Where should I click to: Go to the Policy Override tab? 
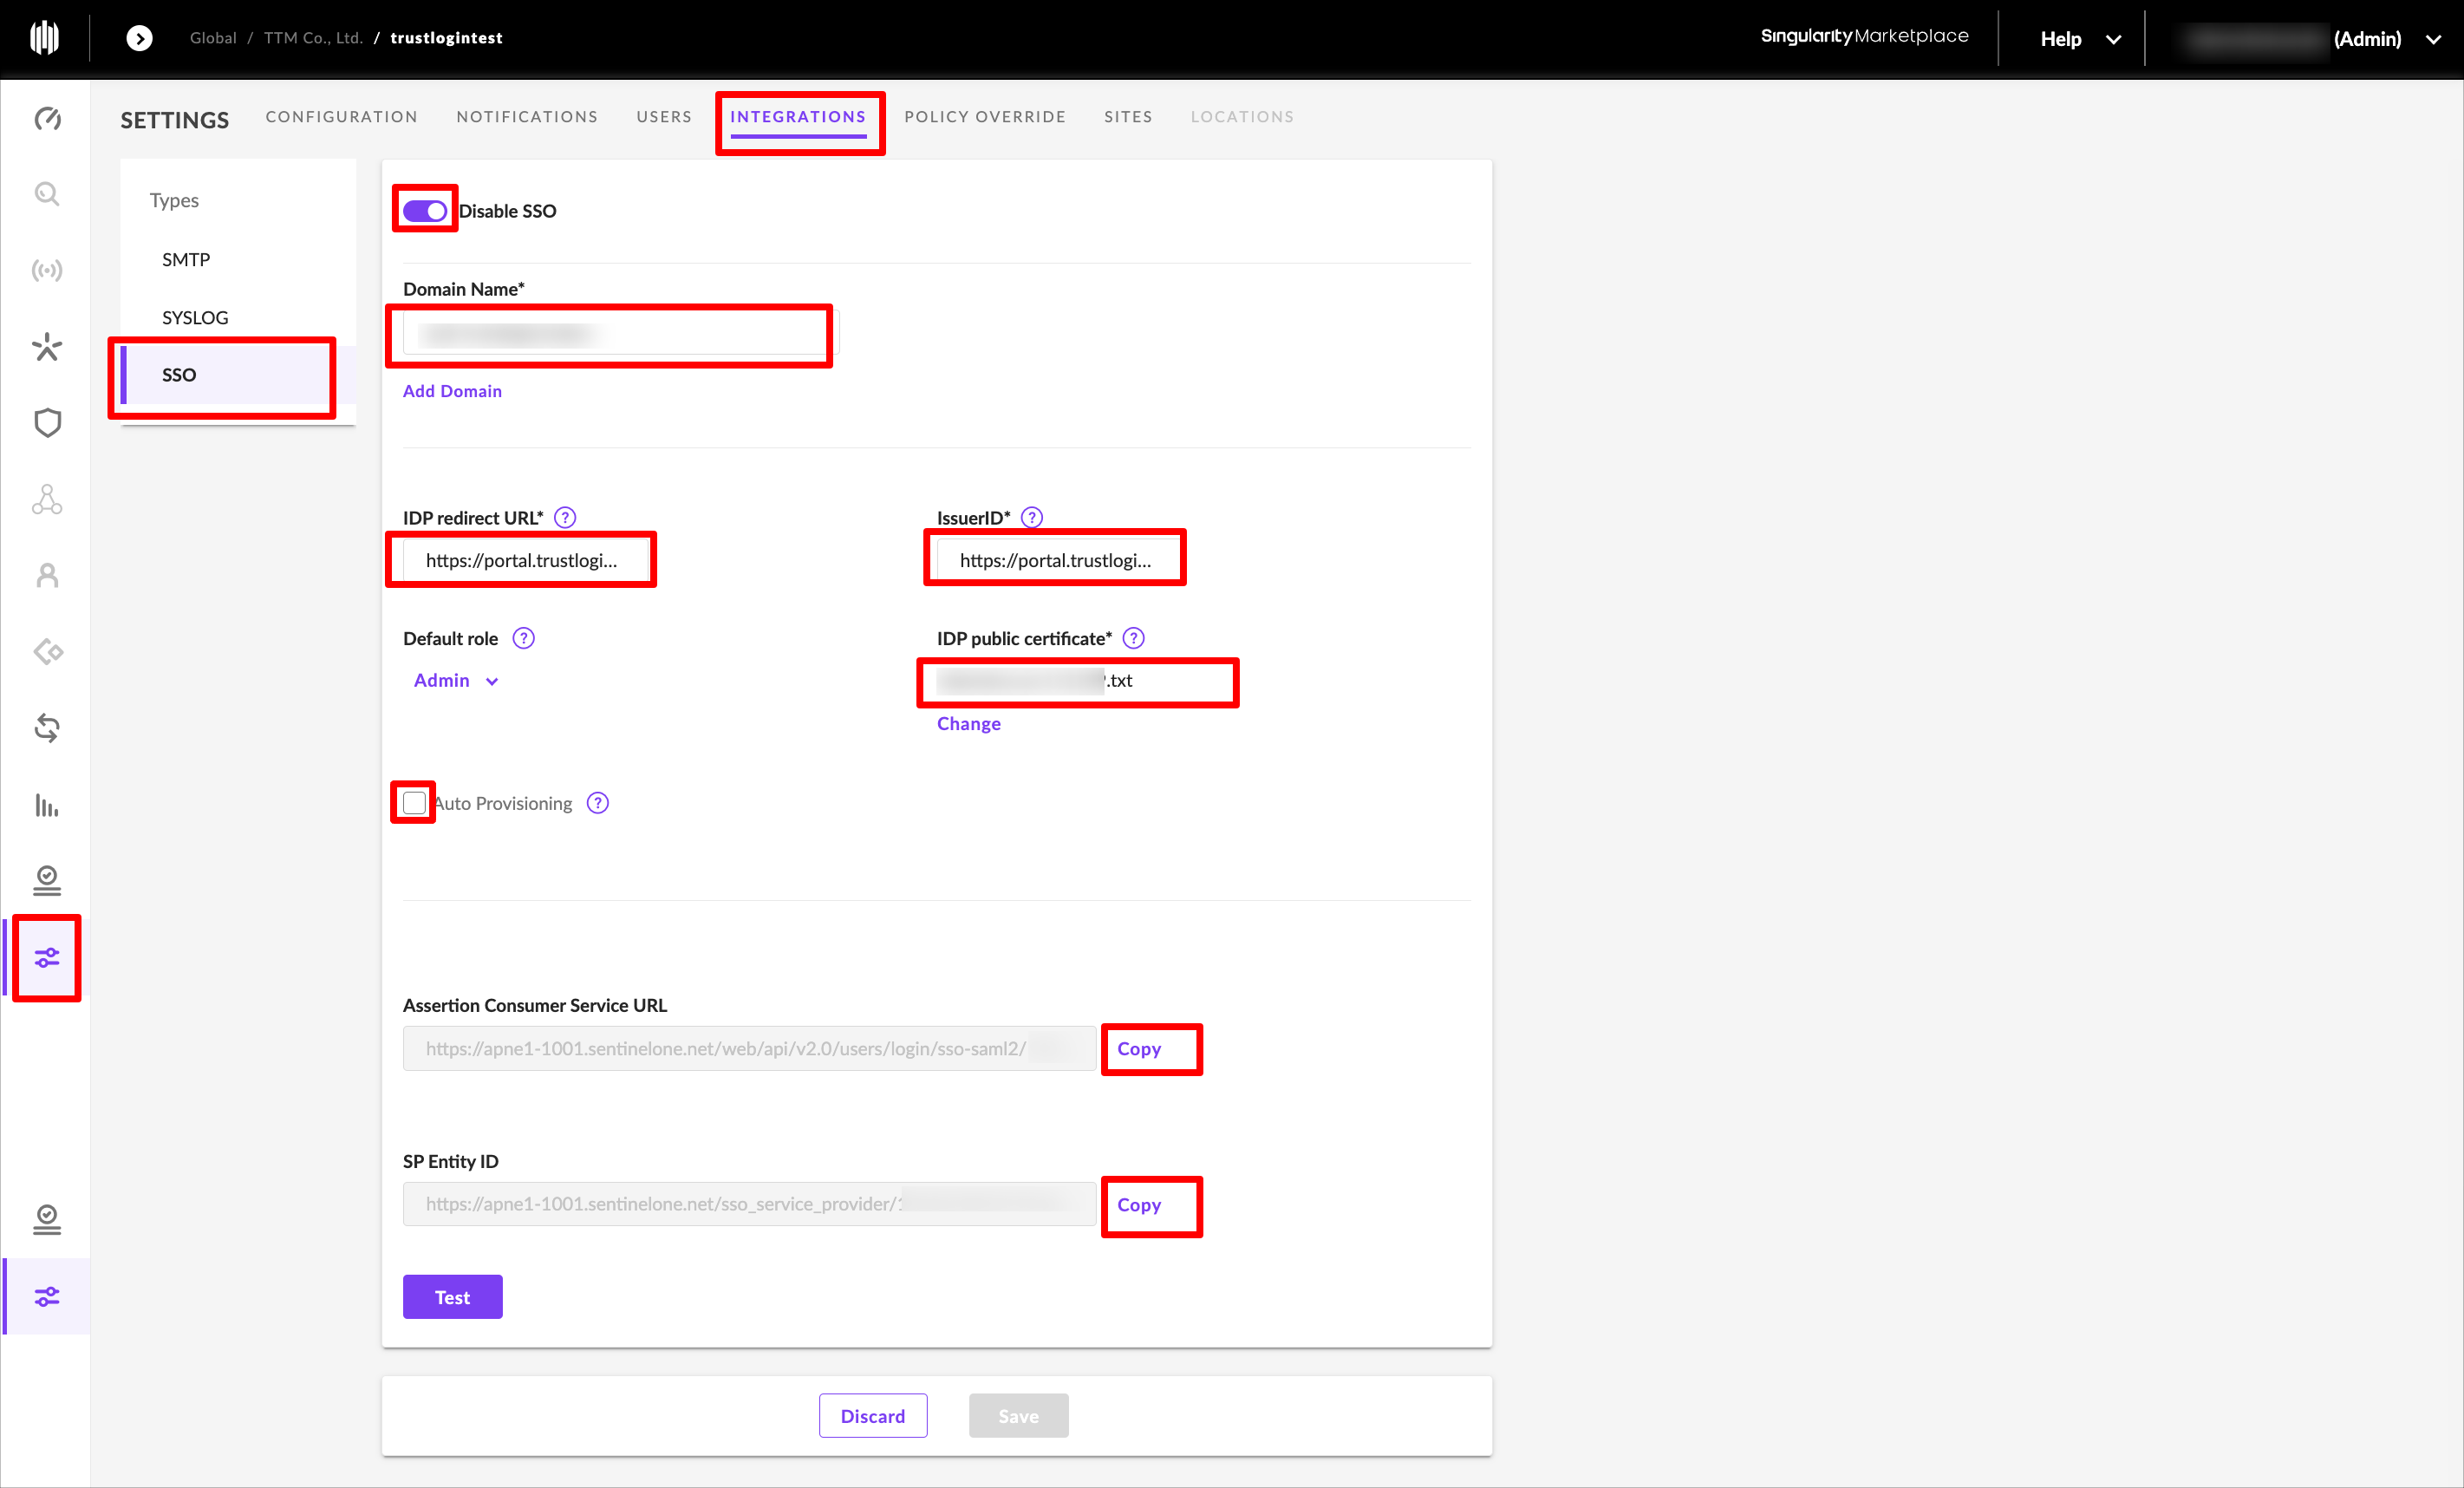point(985,117)
